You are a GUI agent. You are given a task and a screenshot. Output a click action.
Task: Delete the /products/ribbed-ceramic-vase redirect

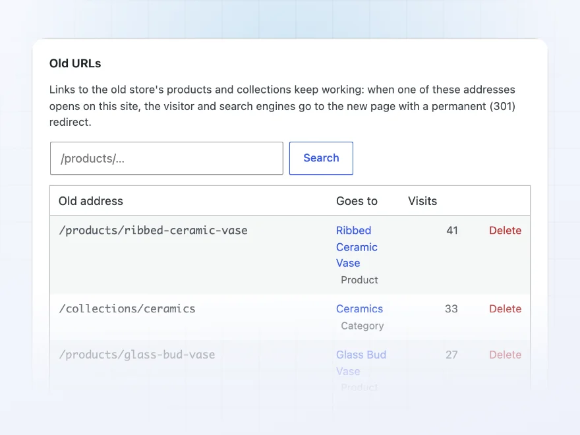pyautogui.click(x=506, y=231)
